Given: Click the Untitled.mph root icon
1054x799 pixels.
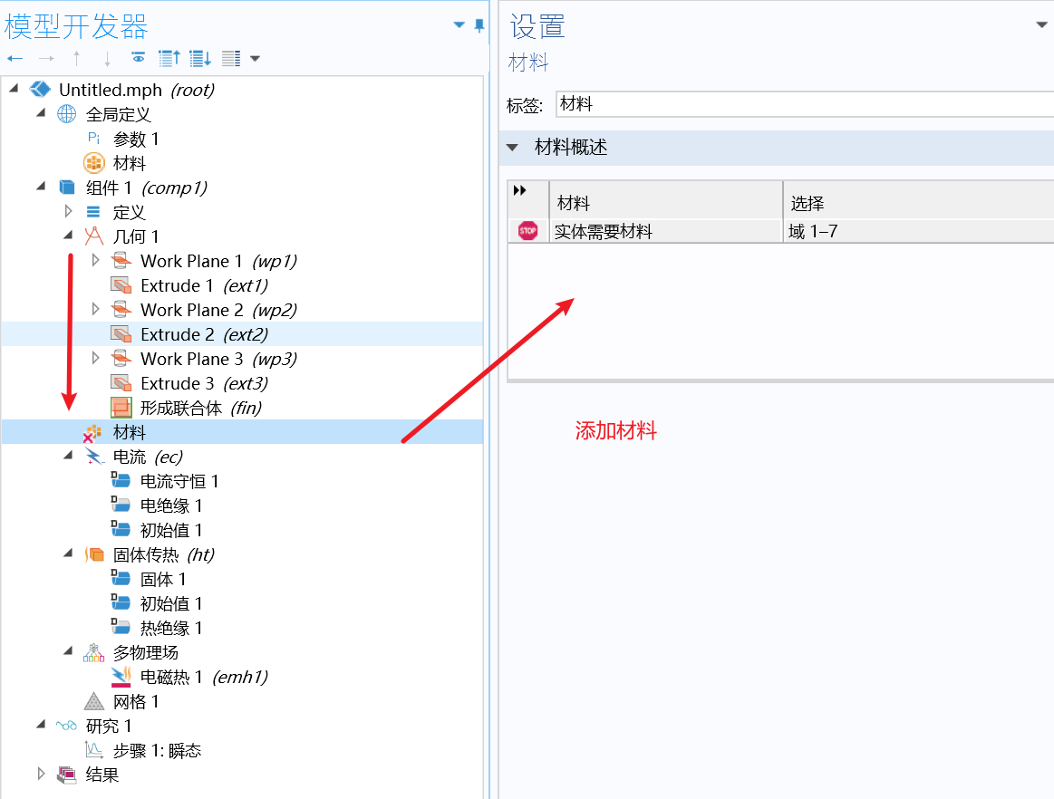Looking at the screenshot, I should (40, 90).
